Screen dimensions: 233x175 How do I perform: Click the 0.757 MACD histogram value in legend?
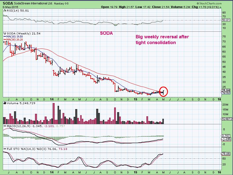(60, 126)
